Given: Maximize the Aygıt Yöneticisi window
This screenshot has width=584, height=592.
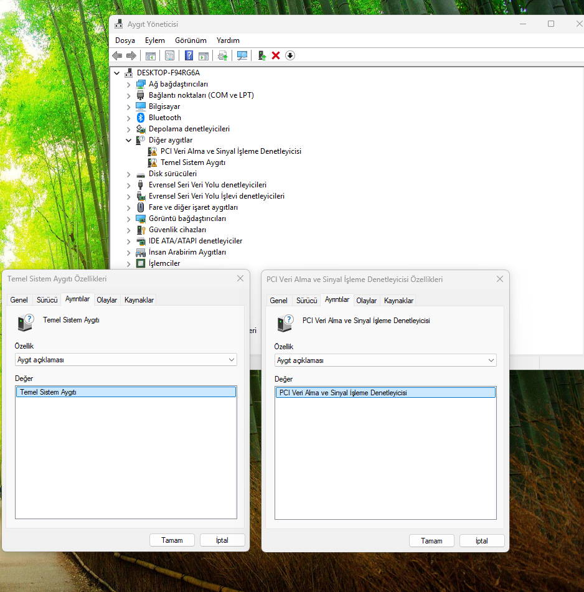Looking at the screenshot, I should (x=551, y=24).
